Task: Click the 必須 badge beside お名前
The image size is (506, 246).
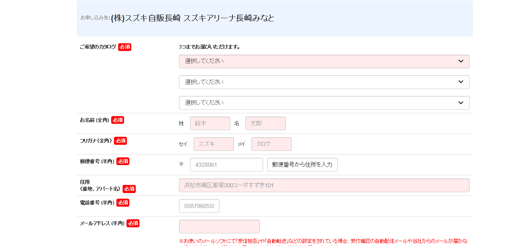Action: coord(118,120)
